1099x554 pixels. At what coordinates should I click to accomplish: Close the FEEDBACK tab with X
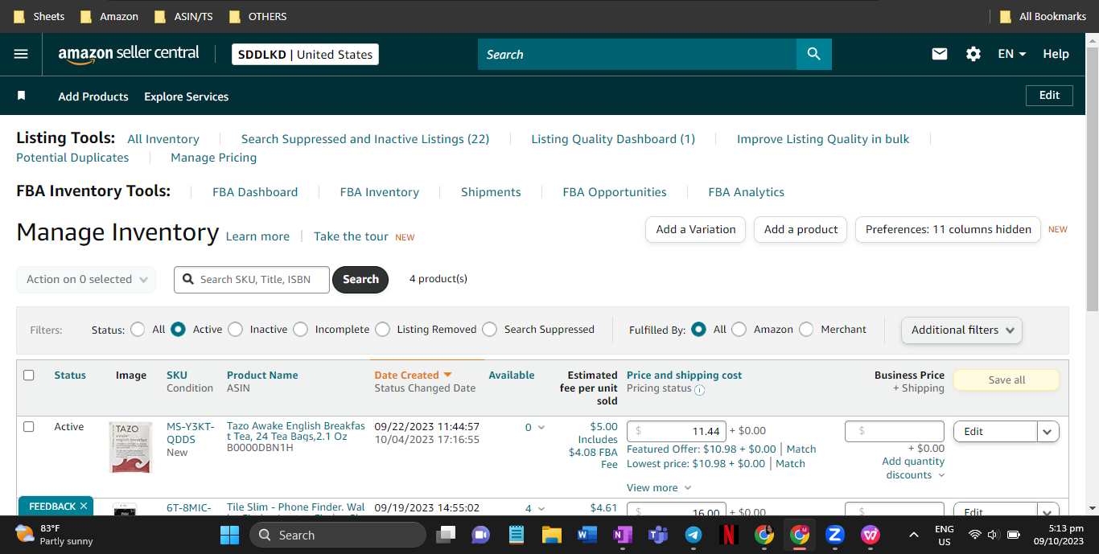84,507
